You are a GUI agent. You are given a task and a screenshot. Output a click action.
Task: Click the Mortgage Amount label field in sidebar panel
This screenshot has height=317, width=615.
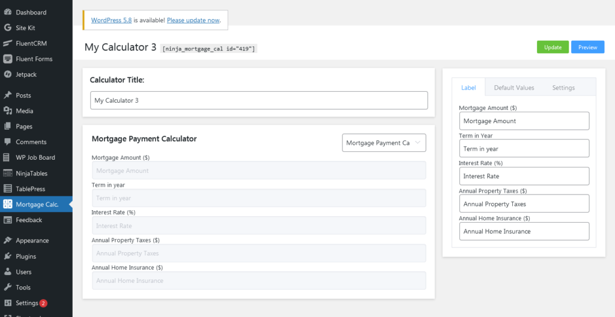coord(524,121)
